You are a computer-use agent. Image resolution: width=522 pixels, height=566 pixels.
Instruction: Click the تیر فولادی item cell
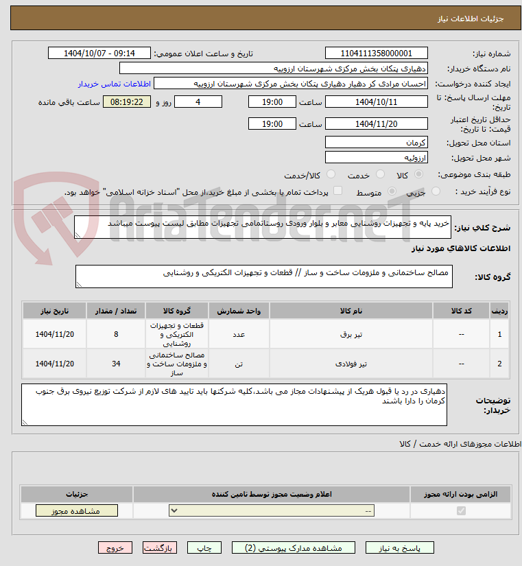tap(351, 364)
